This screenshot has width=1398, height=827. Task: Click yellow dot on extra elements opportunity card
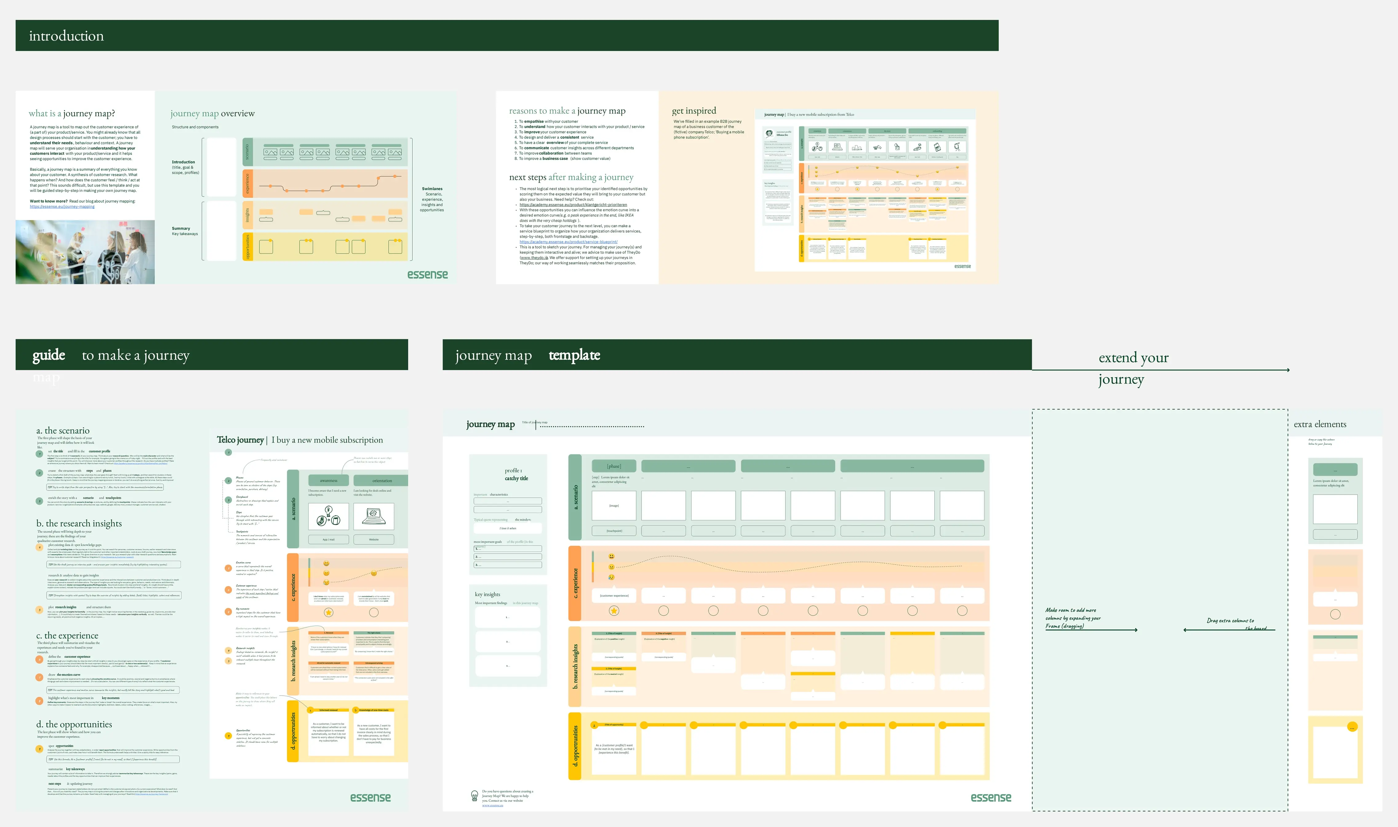pyautogui.click(x=1352, y=727)
